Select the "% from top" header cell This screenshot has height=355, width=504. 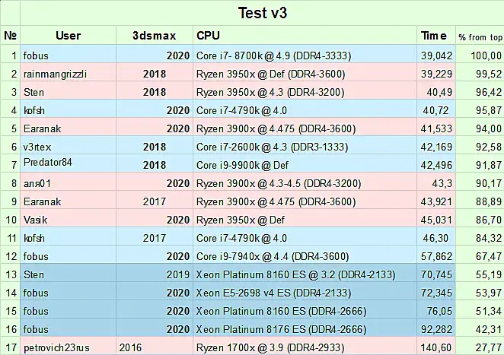coord(480,36)
